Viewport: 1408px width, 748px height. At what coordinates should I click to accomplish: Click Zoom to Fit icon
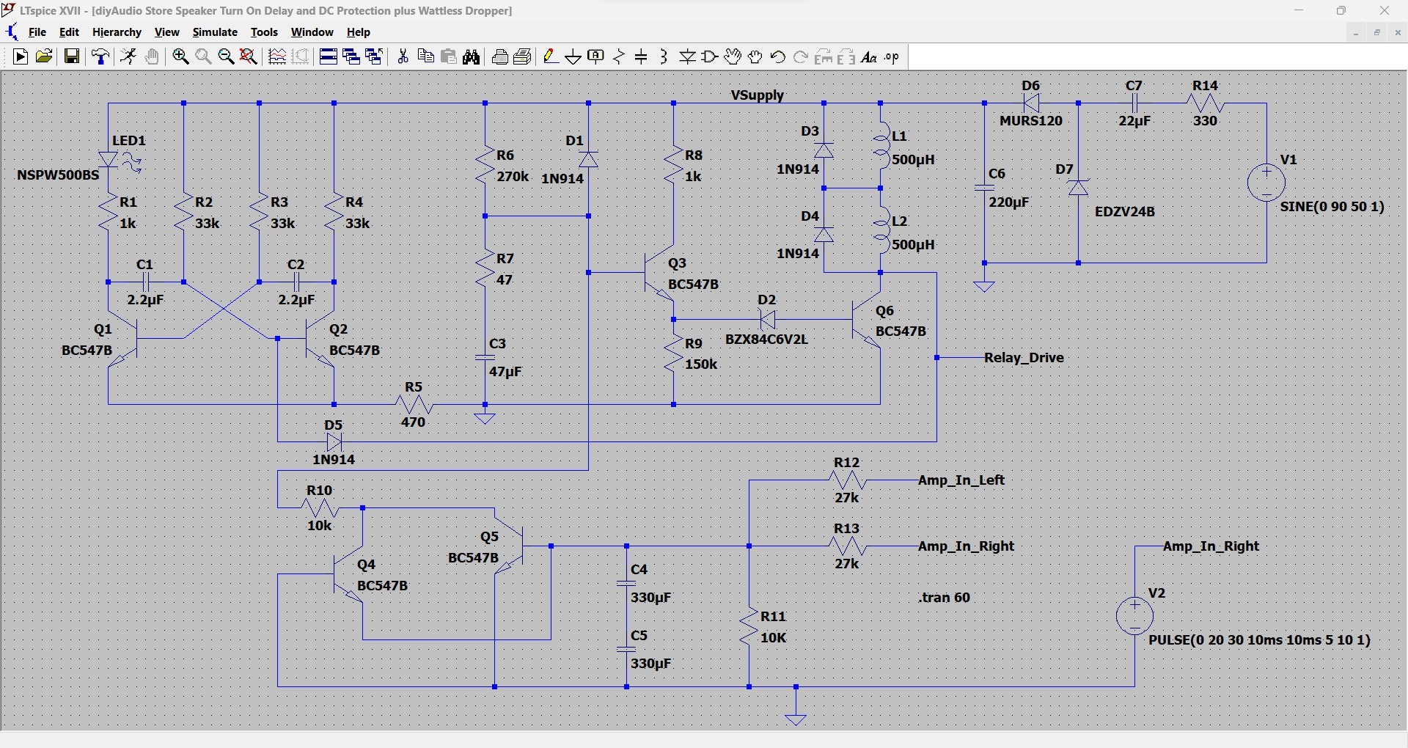pos(249,57)
